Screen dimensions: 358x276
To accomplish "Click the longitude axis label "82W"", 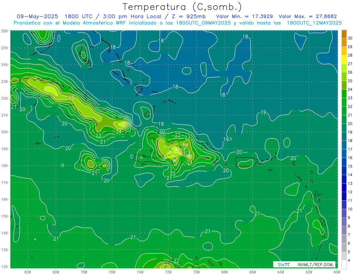I will pyautogui.click(x=28, y=272).
